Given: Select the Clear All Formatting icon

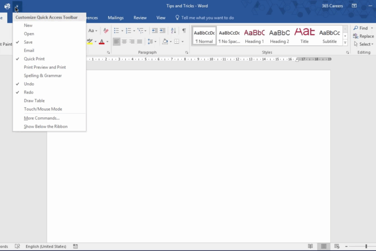Looking at the screenshot, I should (106, 31).
